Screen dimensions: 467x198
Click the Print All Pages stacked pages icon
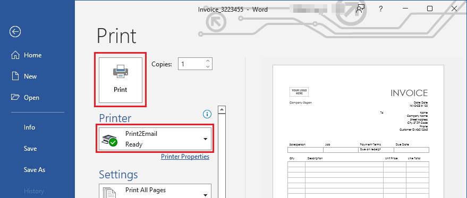[109, 193]
